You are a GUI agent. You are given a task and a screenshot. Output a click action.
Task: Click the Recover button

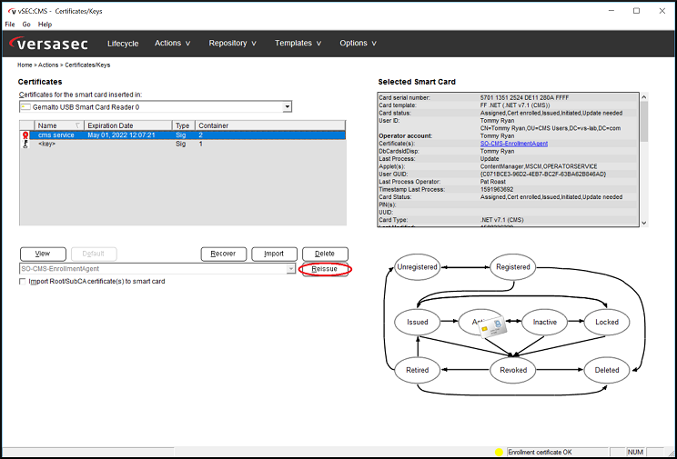coord(224,254)
